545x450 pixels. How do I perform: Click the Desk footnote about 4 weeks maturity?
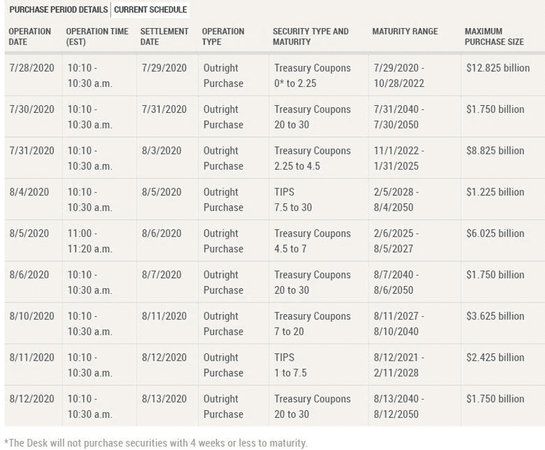156,443
